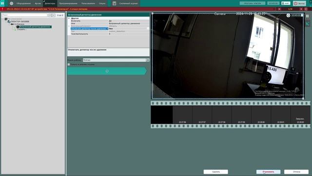
Task: Open the Программирование tab
Action: tap(68, 3)
